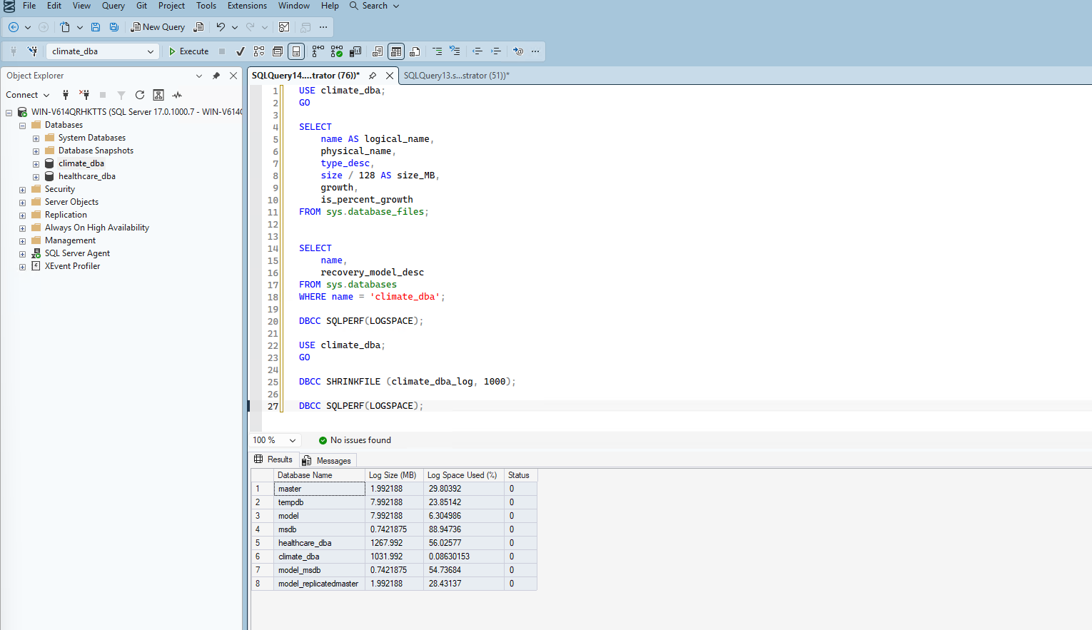Select the climate_dba cell in results
Image resolution: width=1092 pixels, height=630 pixels.
[319, 557]
